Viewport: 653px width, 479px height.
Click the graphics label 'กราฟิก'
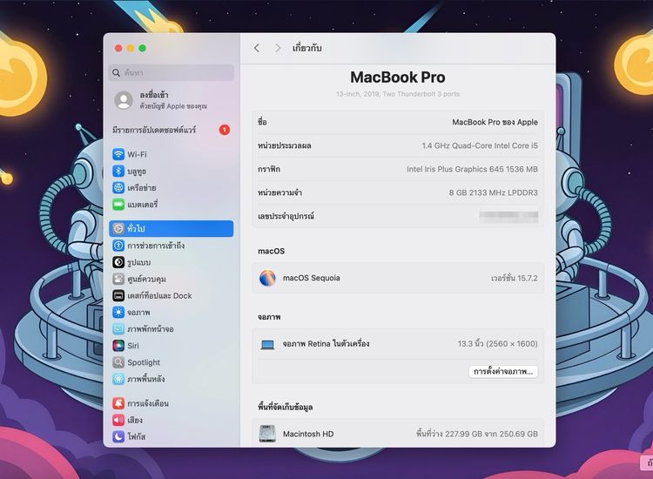click(269, 169)
